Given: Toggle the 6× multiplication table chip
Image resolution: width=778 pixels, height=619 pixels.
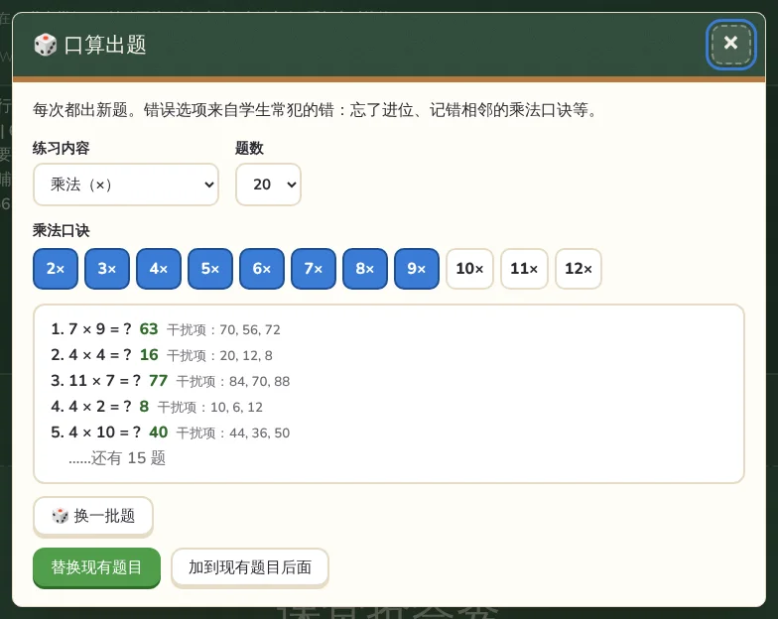Looking at the screenshot, I should click(262, 268).
